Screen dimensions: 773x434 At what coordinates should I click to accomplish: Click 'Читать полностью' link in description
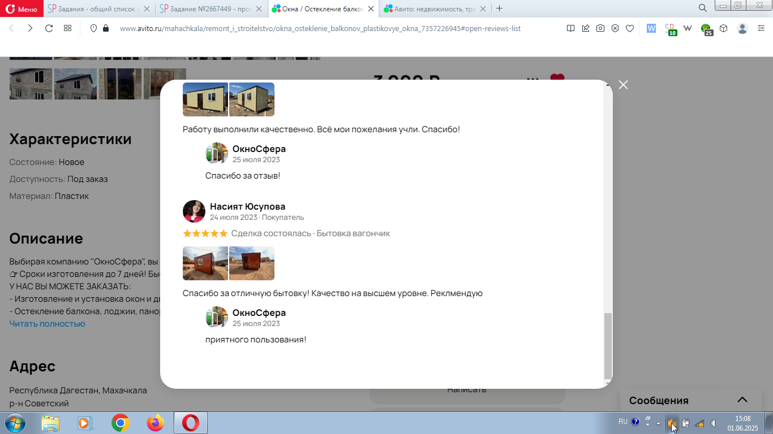(47, 324)
